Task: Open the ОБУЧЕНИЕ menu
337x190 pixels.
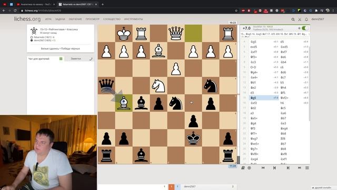Action: click(75, 19)
